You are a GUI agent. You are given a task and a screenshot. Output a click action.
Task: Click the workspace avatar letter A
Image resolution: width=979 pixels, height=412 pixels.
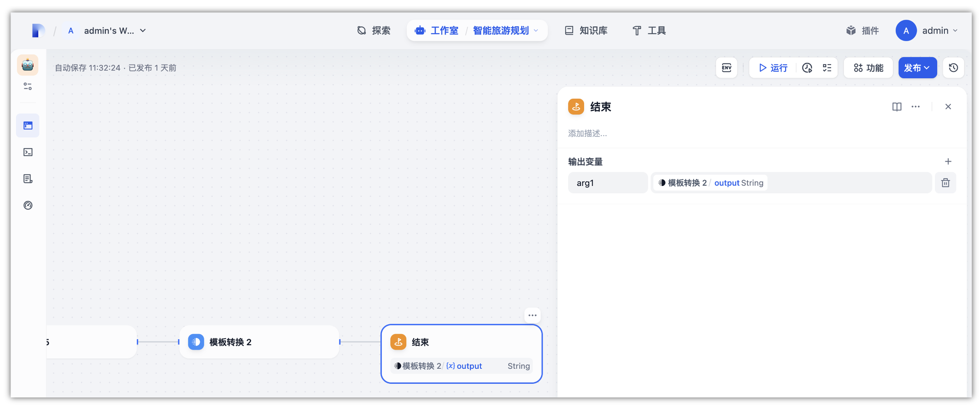point(71,30)
